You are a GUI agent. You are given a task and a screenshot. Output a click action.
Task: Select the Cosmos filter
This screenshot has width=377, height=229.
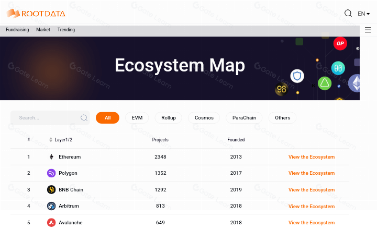click(204, 117)
